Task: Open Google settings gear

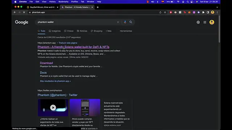Action: (x=198, y=22)
